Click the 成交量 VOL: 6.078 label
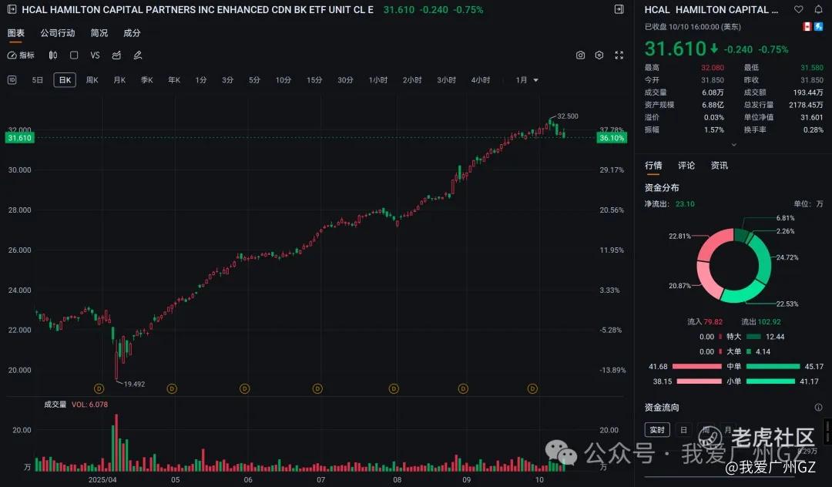This screenshot has width=832, height=487. [x=75, y=405]
